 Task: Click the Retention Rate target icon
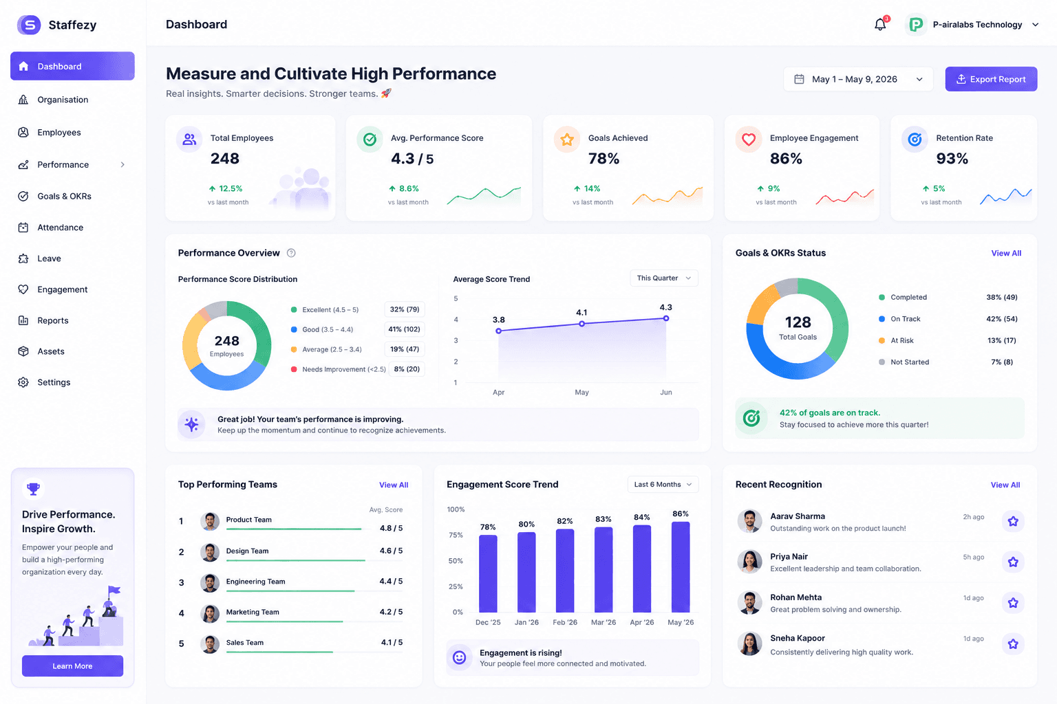(x=915, y=140)
